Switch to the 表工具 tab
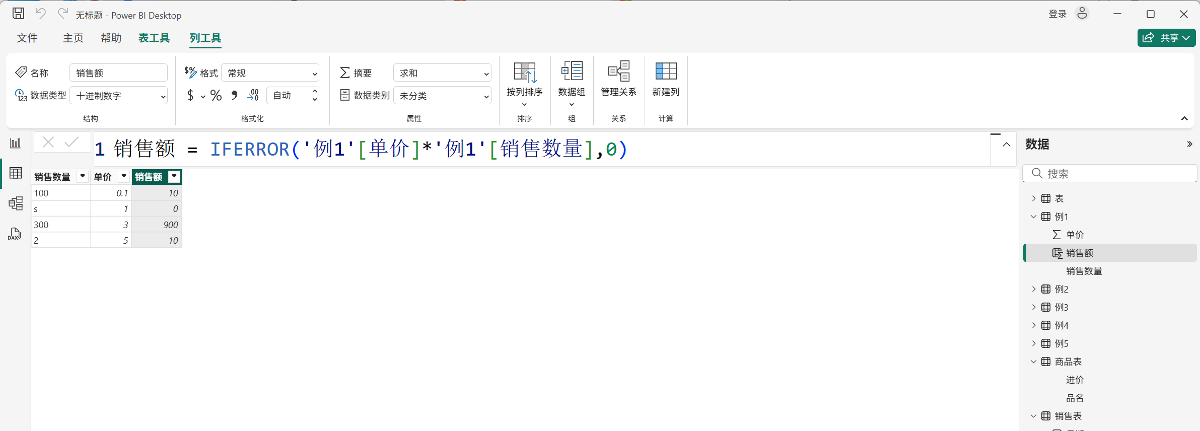 (x=154, y=38)
